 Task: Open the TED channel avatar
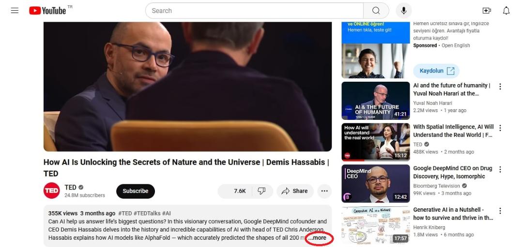pyautogui.click(x=52, y=191)
